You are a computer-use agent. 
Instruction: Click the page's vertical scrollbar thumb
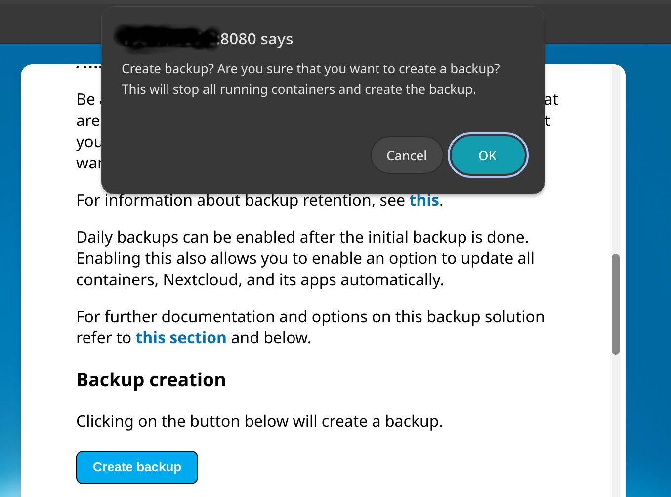coord(615,304)
